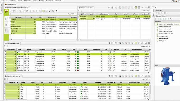This screenshot has width=180, height=101.
Task: Select cell 'Presse DCP 2.100/...'
Action: tap(52, 31)
